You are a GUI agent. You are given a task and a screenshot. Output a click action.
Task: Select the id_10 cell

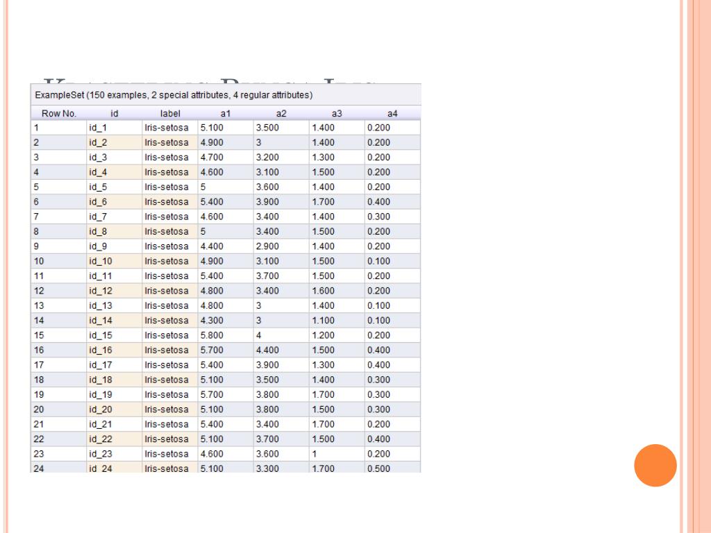point(115,261)
